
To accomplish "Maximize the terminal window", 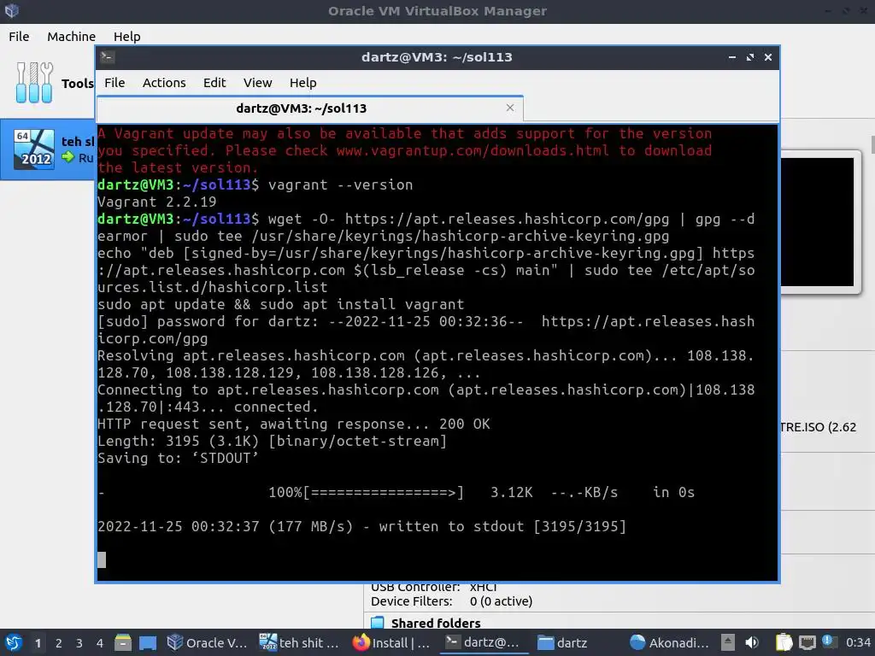I will pos(750,57).
